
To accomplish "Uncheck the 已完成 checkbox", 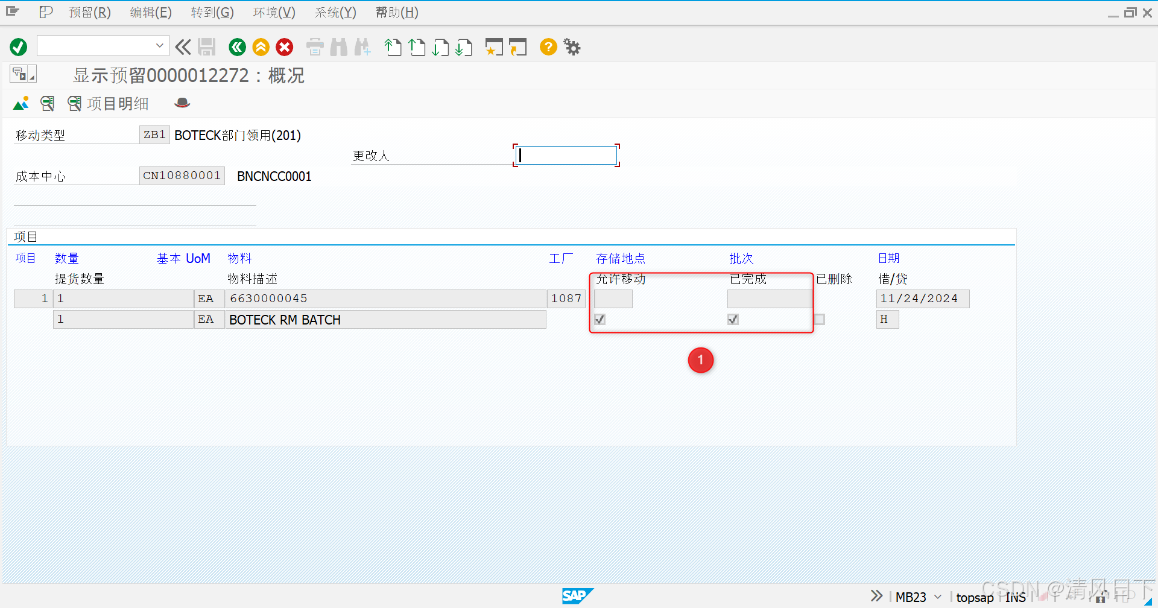I will tap(733, 319).
